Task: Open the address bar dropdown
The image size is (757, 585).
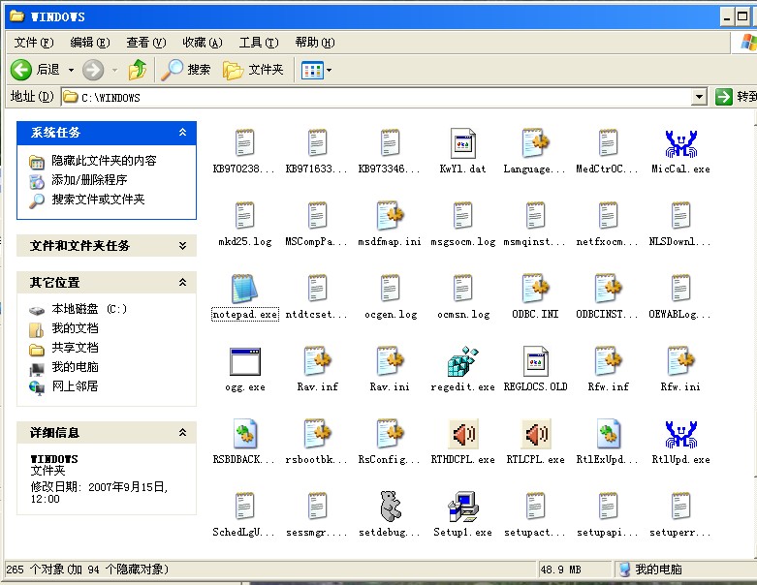Action: click(x=699, y=97)
